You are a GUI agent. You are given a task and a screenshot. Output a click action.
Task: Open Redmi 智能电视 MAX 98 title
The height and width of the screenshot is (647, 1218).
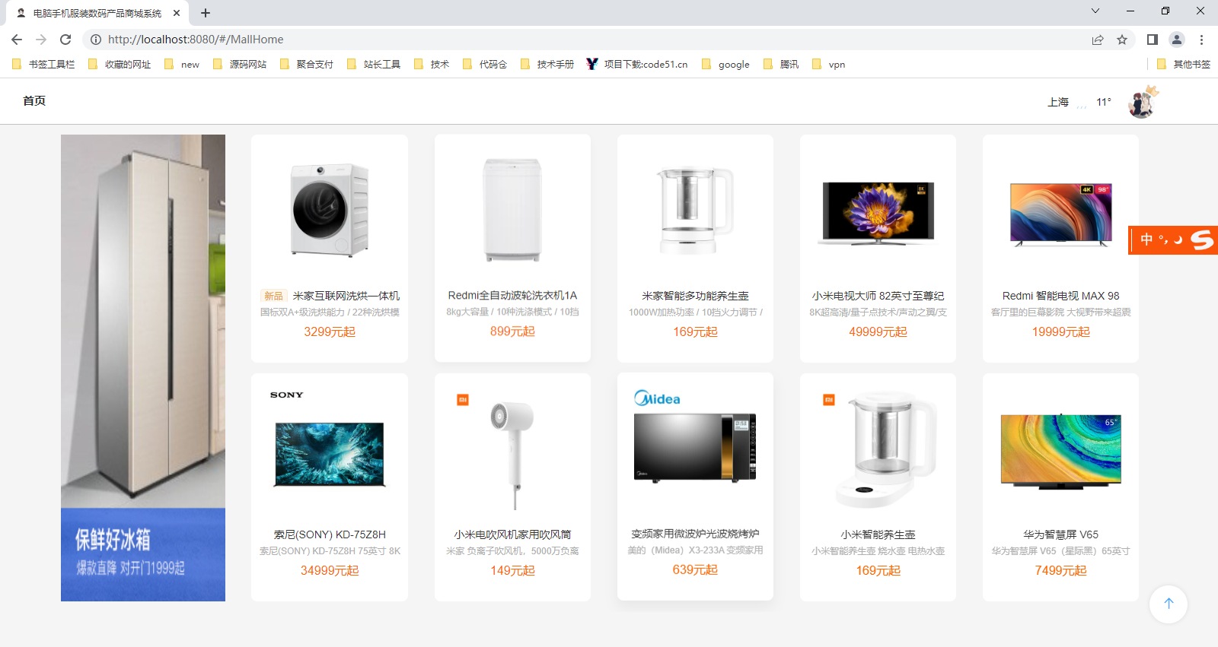click(1060, 296)
